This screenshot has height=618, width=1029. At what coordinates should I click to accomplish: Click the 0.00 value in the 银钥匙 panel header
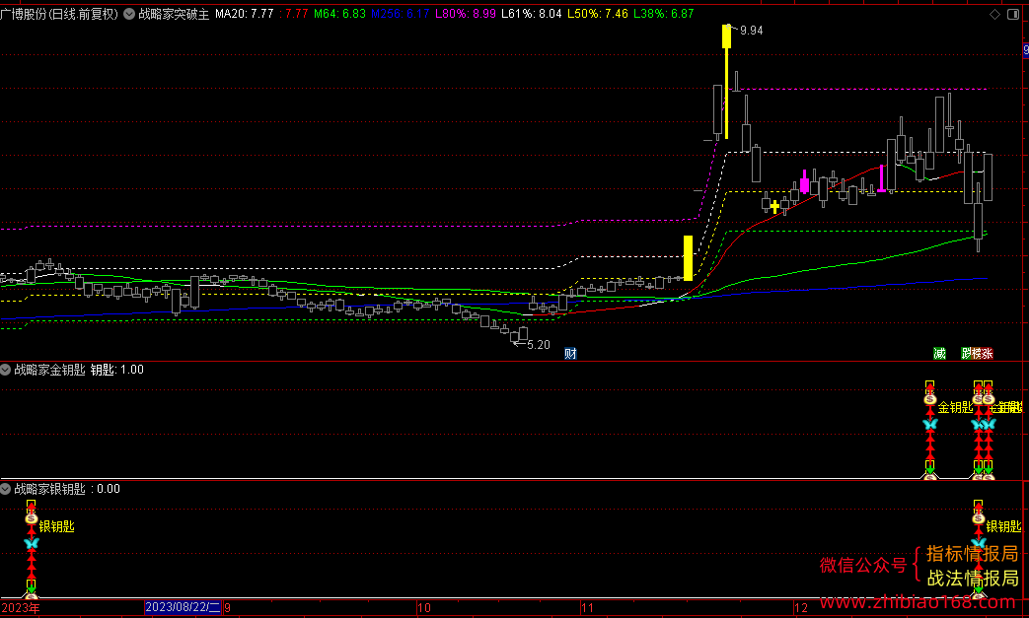pos(109,489)
